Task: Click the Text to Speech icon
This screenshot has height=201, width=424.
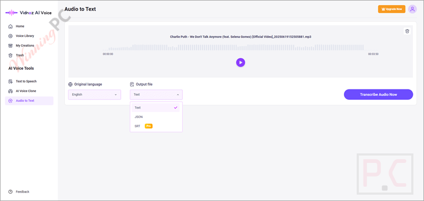Action: coord(11,81)
